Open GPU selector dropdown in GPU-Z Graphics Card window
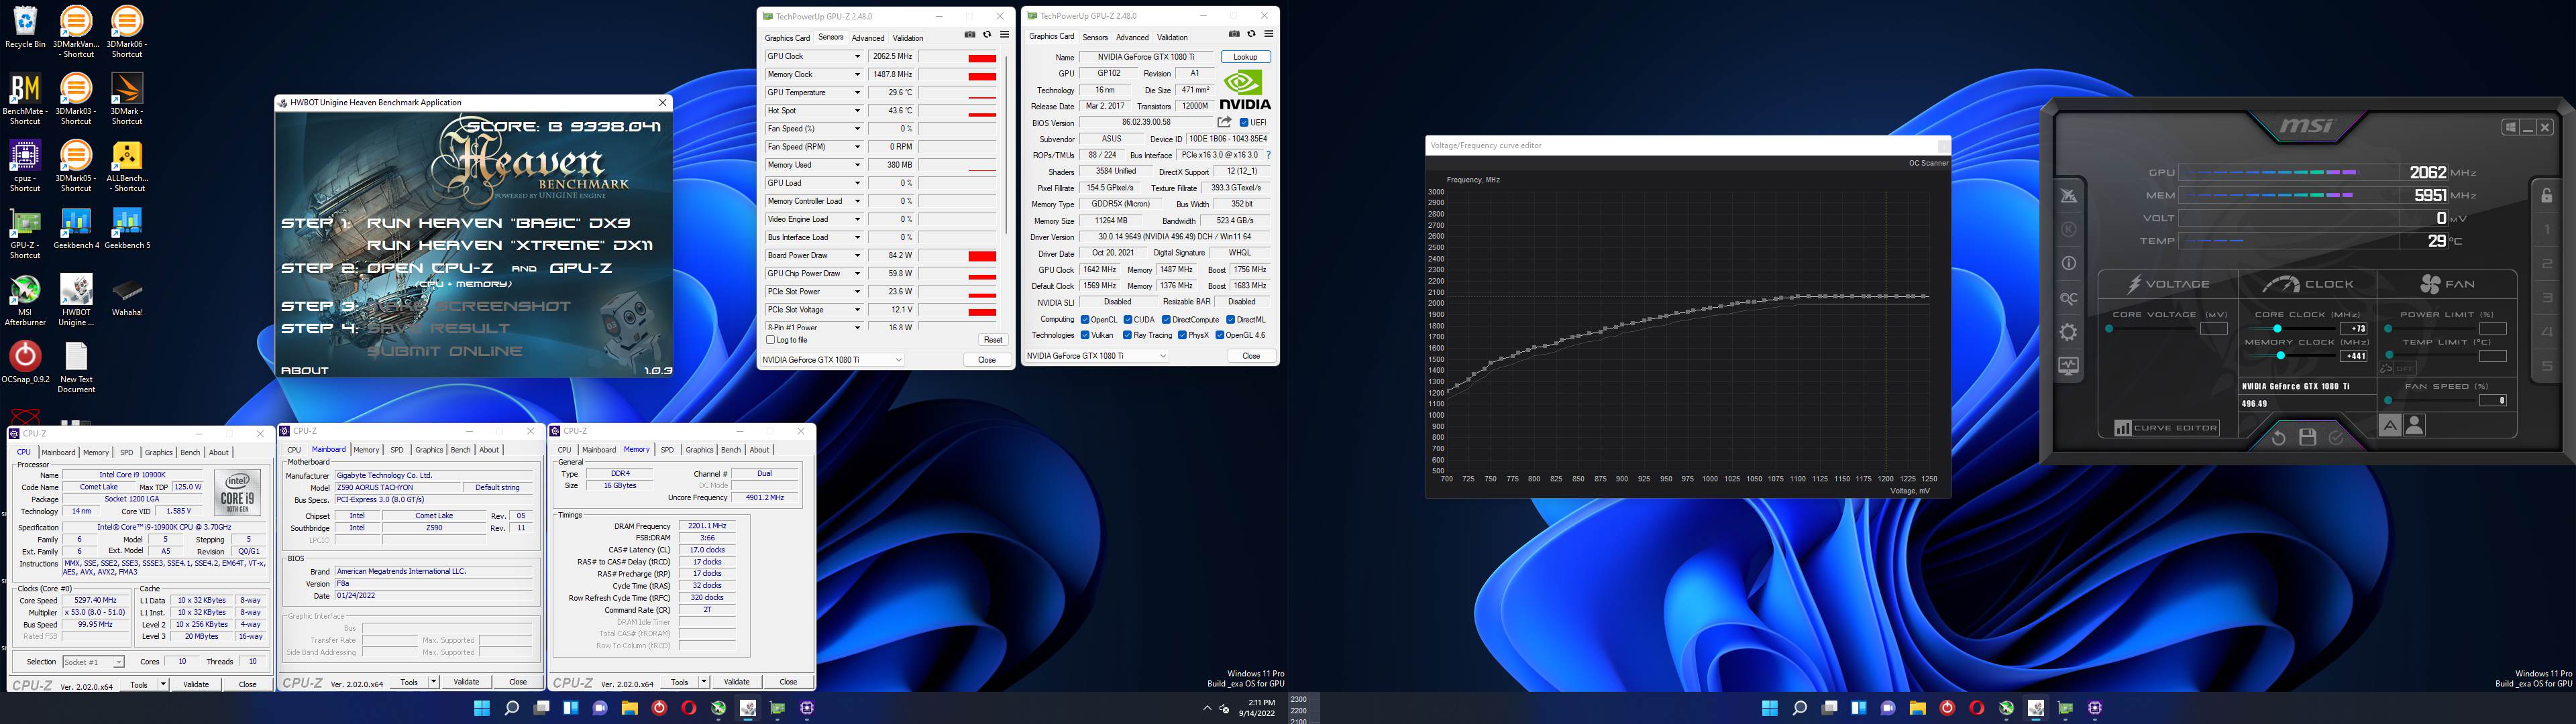The height and width of the screenshot is (724, 2576). (x=1097, y=356)
